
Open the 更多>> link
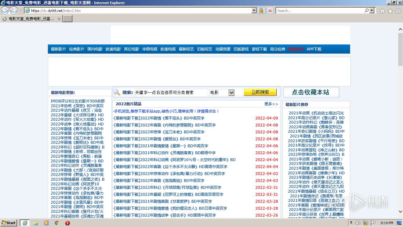pos(271,104)
